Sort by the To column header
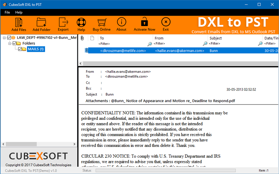Viewport: 279px width, 174px height. coord(102,38)
